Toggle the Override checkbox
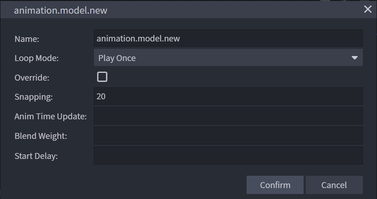The height and width of the screenshot is (199, 377). (102, 77)
